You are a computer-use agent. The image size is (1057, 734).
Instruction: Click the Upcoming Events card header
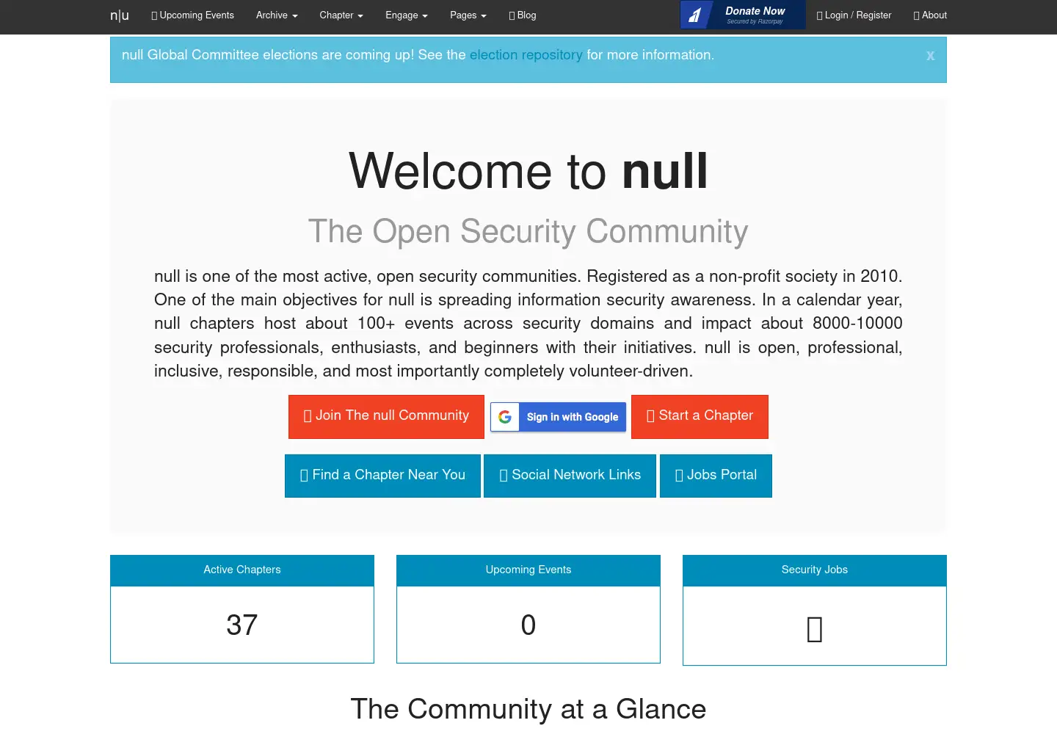[x=528, y=570]
